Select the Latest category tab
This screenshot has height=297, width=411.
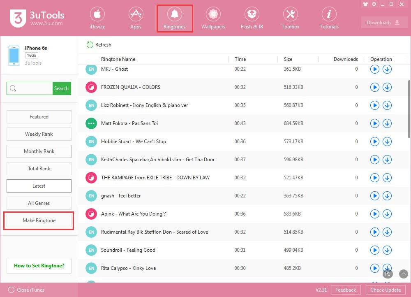39,186
